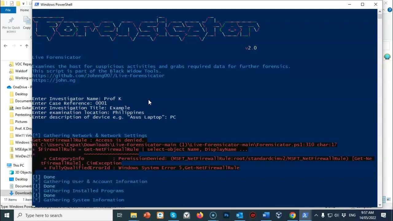Open the red circular taskbar app icon
This screenshot has width=393, height=221.
[x=253, y=215]
